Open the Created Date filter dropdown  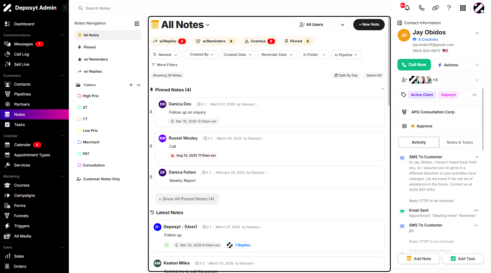238,54
